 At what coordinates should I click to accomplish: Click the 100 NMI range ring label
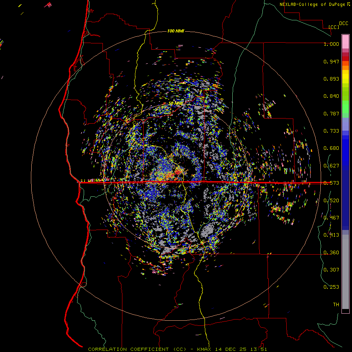[176, 31]
